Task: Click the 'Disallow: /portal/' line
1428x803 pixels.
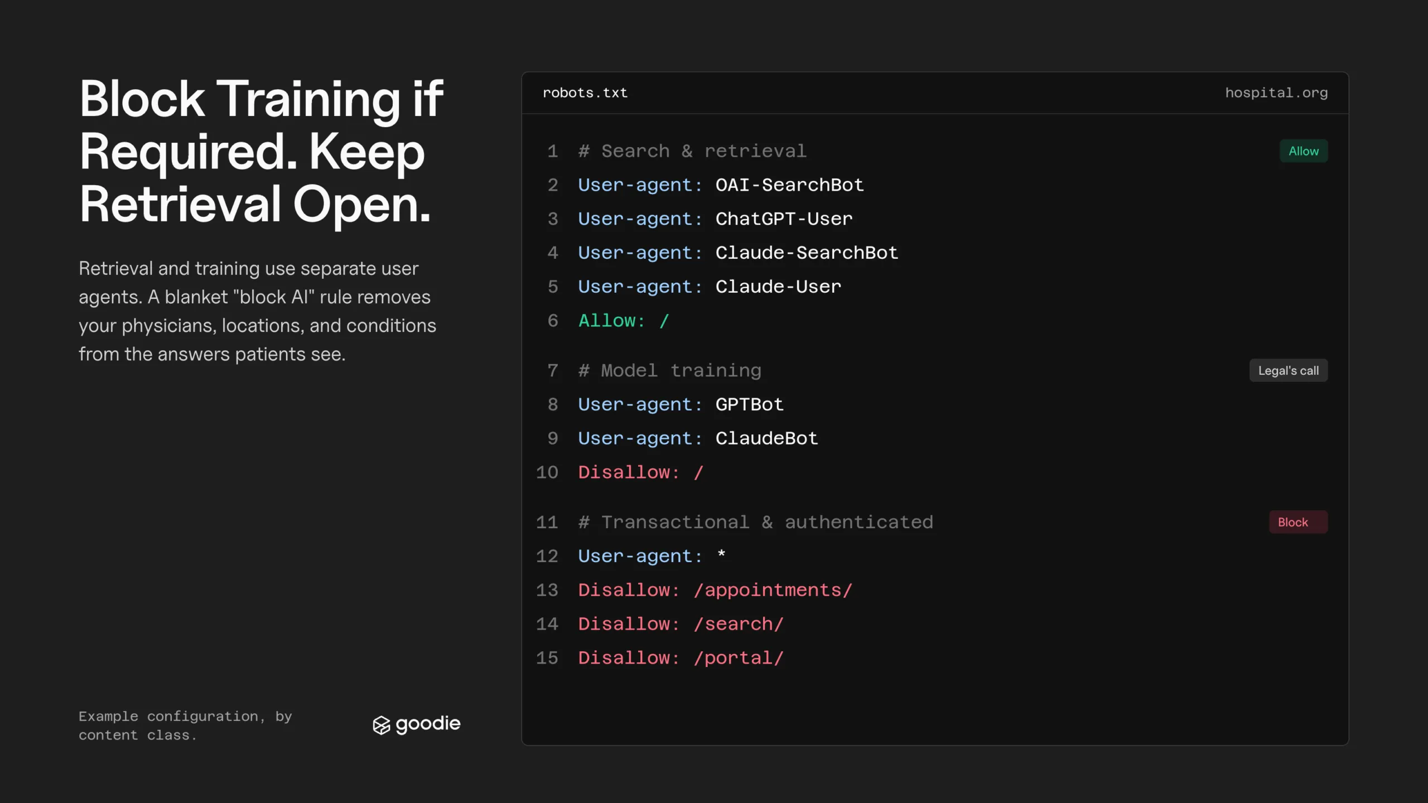Action: pyautogui.click(x=681, y=658)
